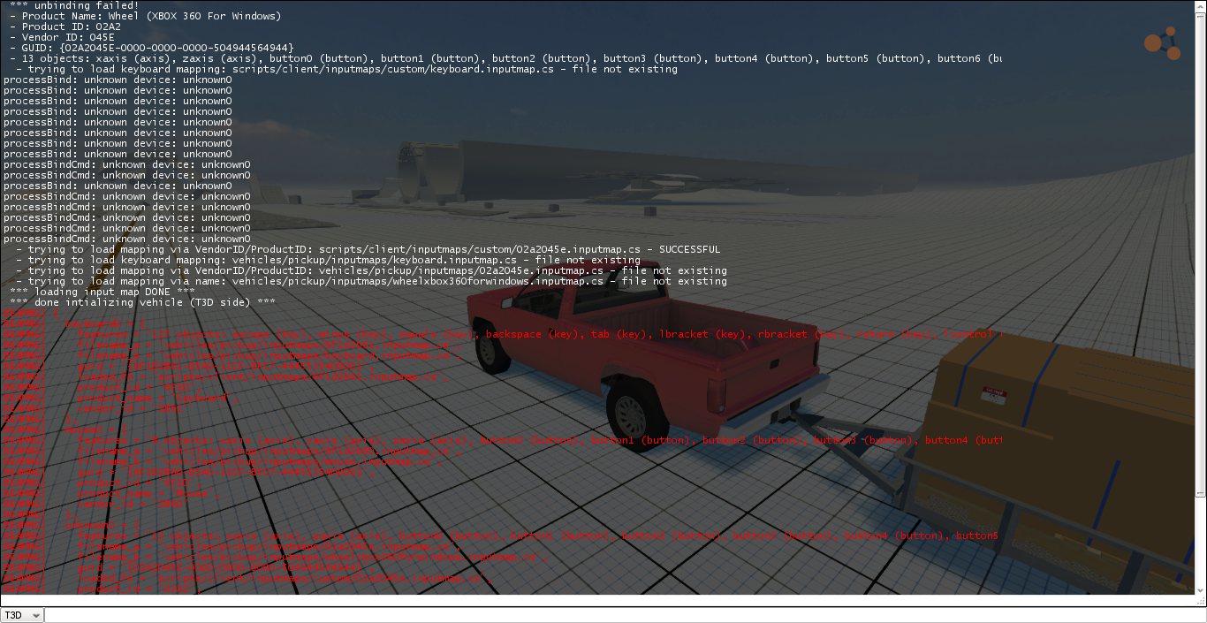Select the vehicles/pickup/inputmaps/02a2045e.inputmap.cs line
This screenshot has width=1207, height=623.
click(x=371, y=270)
